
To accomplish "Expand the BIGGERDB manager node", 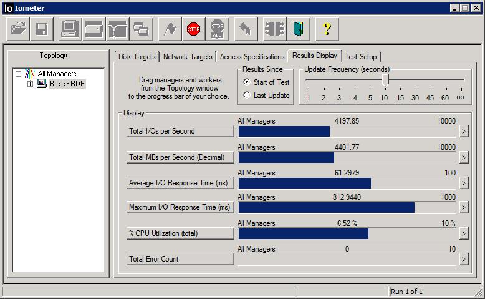I will click(x=30, y=84).
